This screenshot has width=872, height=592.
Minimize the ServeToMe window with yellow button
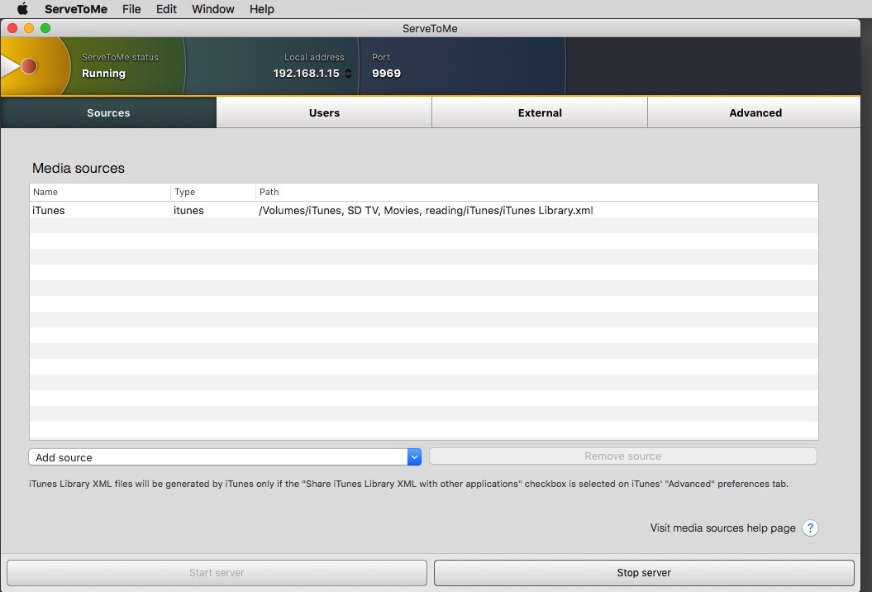[29, 28]
